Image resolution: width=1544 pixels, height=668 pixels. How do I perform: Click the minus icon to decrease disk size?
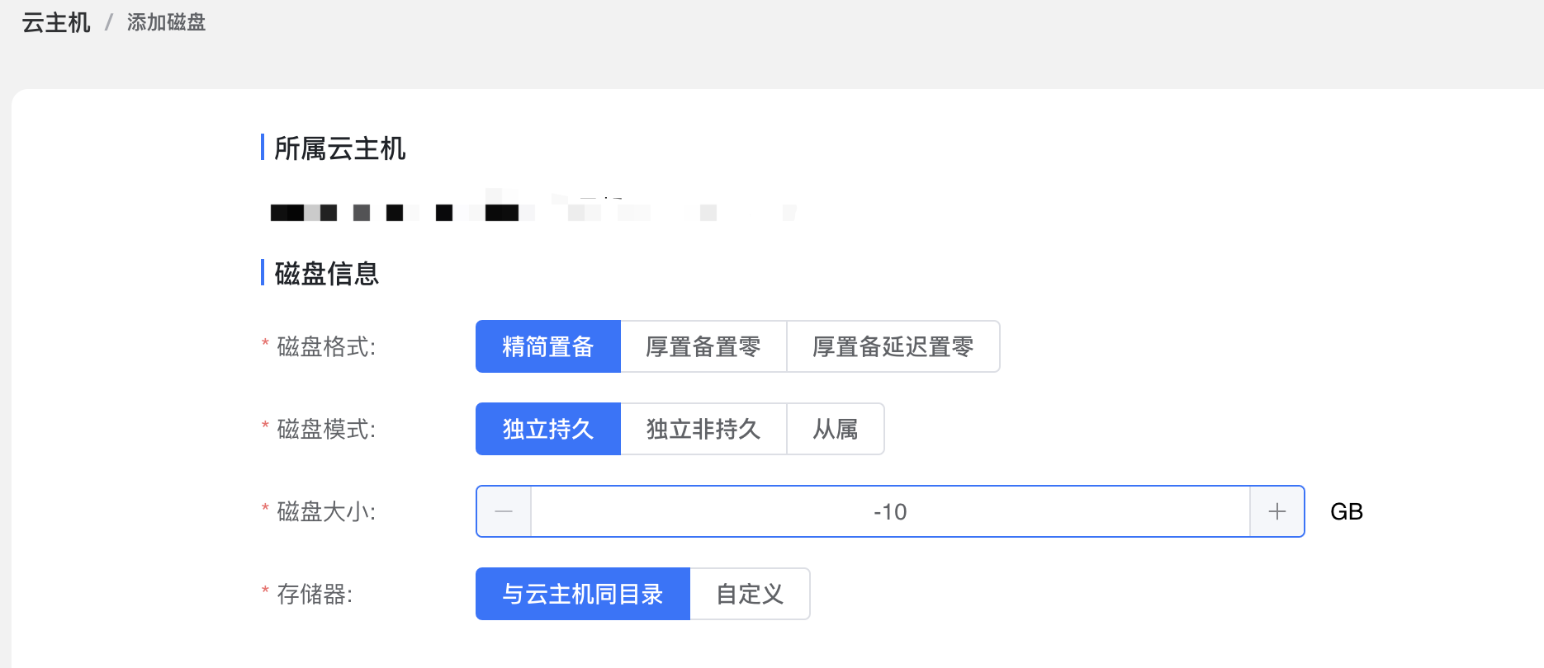click(502, 511)
